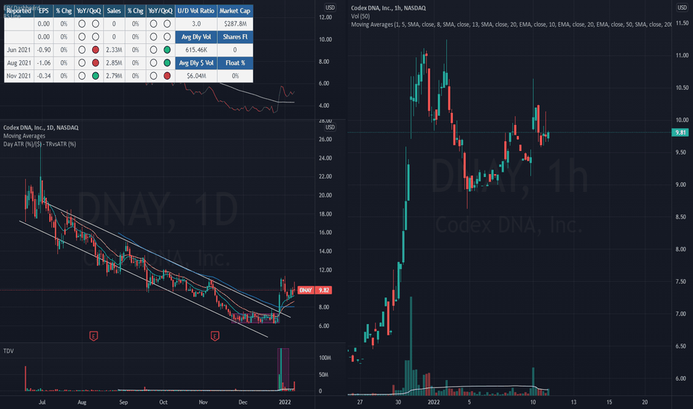Select the Vol (50) indicator legend
This screenshot has height=409, width=693.
(x=360, y=16)
